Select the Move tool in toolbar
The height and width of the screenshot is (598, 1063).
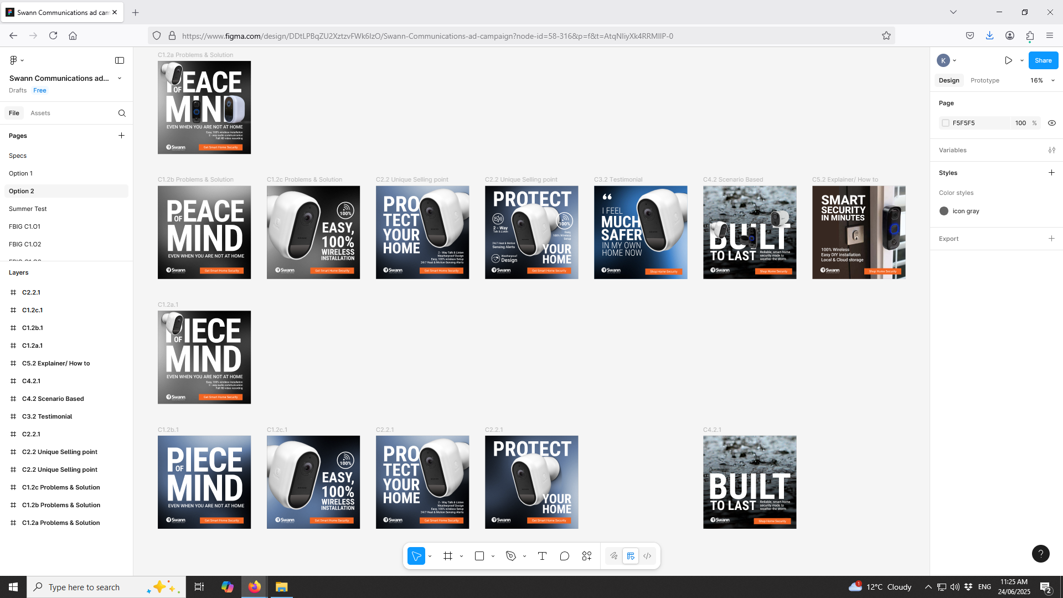416,556
